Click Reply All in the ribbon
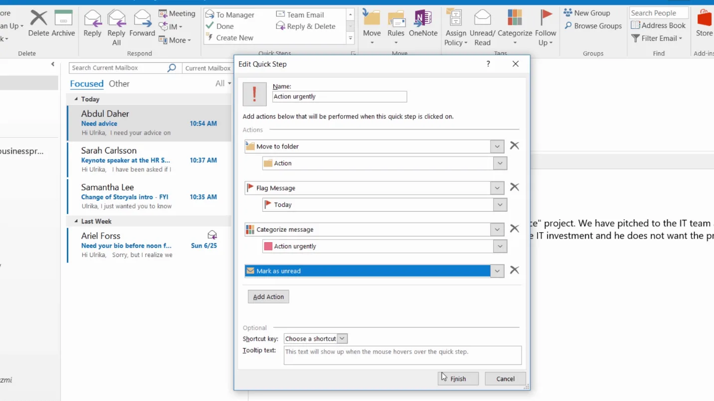 [x=116, y=28]
